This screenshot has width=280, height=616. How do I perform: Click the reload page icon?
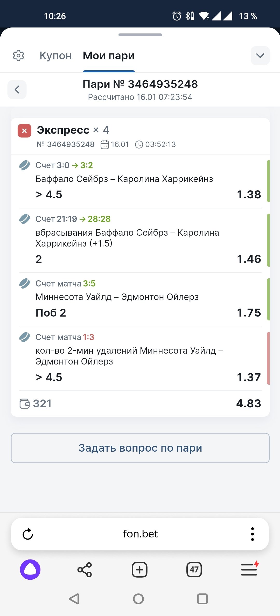point(28,534)
